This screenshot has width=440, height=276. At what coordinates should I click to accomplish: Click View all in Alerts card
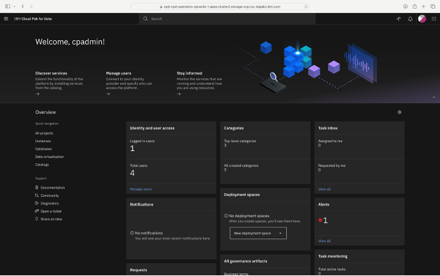(324, 240)
